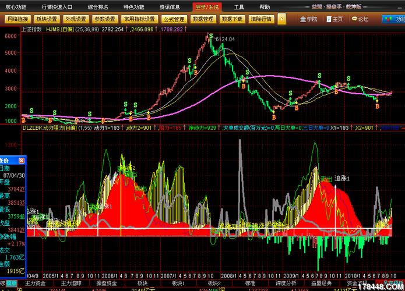Click the HJMS.[自编] indicator label

click(x=60, y=30)
